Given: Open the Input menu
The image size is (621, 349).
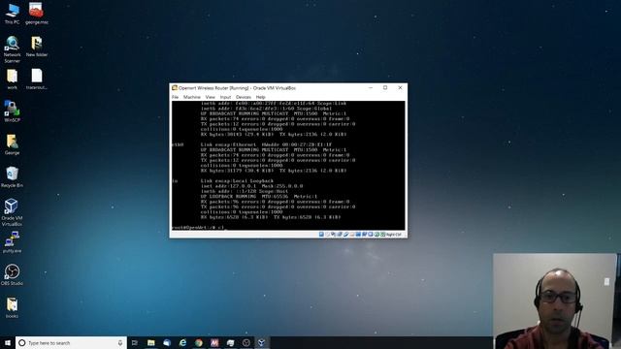Looking at the screenshot, I should (x=225, y=97).
